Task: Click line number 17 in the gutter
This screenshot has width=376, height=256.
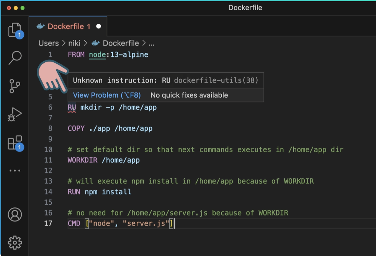Action: tap(48, 223)
